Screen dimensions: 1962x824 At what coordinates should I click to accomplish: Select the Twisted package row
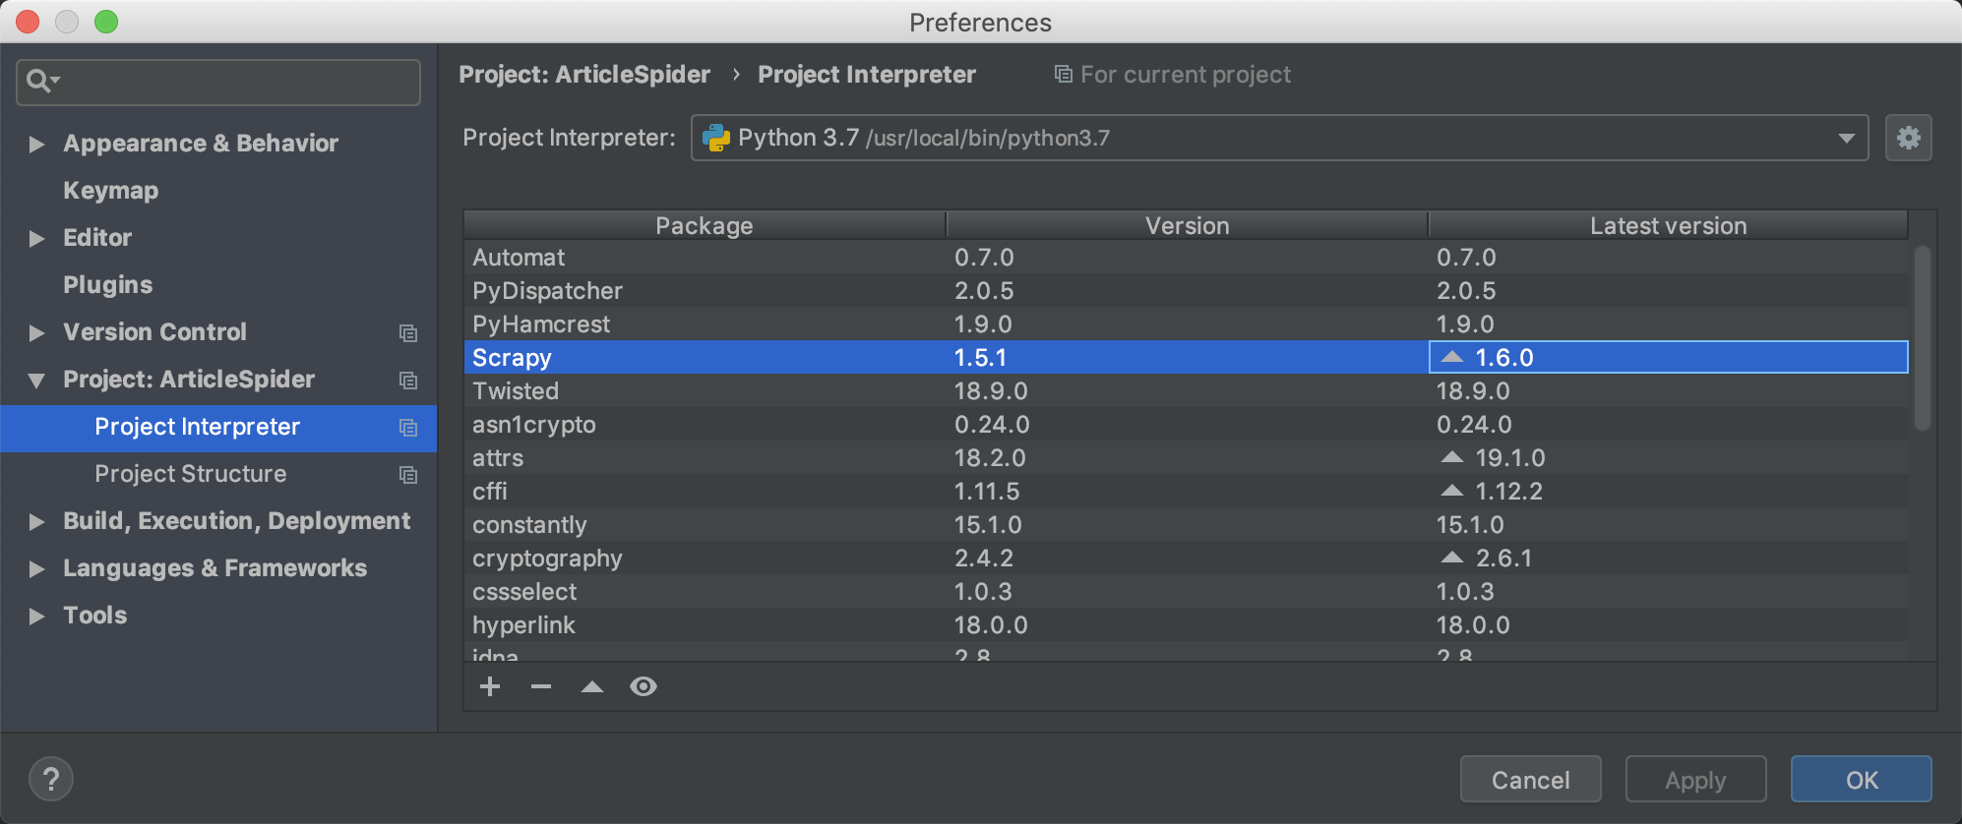point(1186,391)
